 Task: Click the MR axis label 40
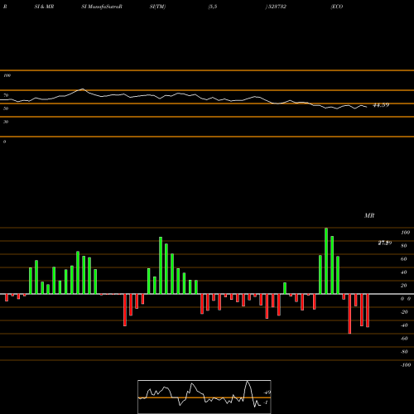[404, 272]
